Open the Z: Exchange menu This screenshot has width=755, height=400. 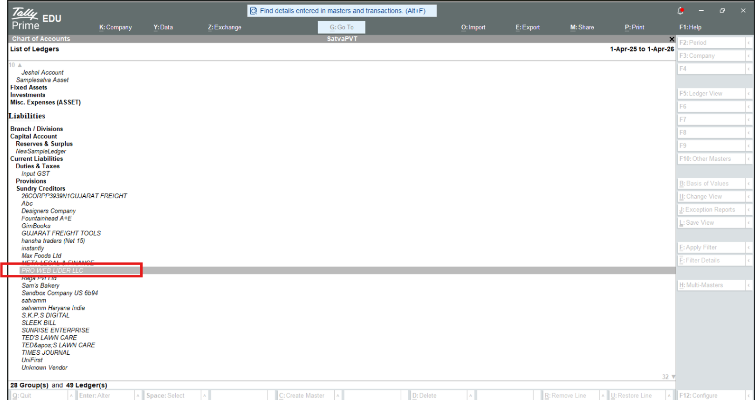225,28
